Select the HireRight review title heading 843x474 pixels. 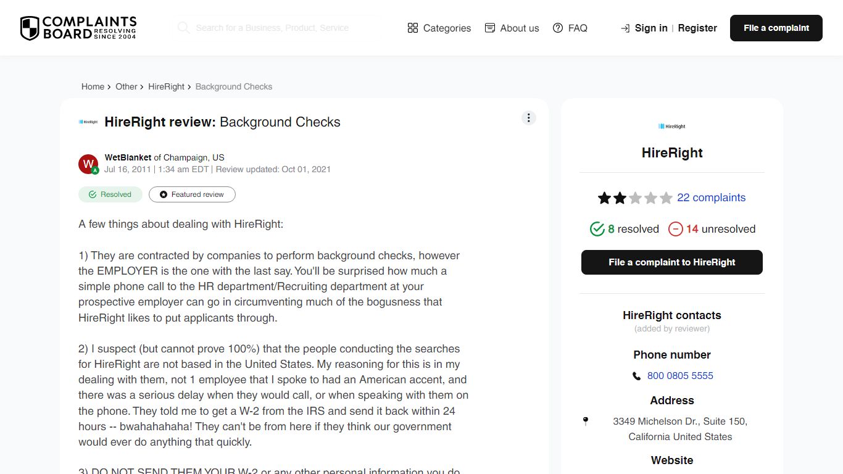pyautogui.click(x=222, y=122)
